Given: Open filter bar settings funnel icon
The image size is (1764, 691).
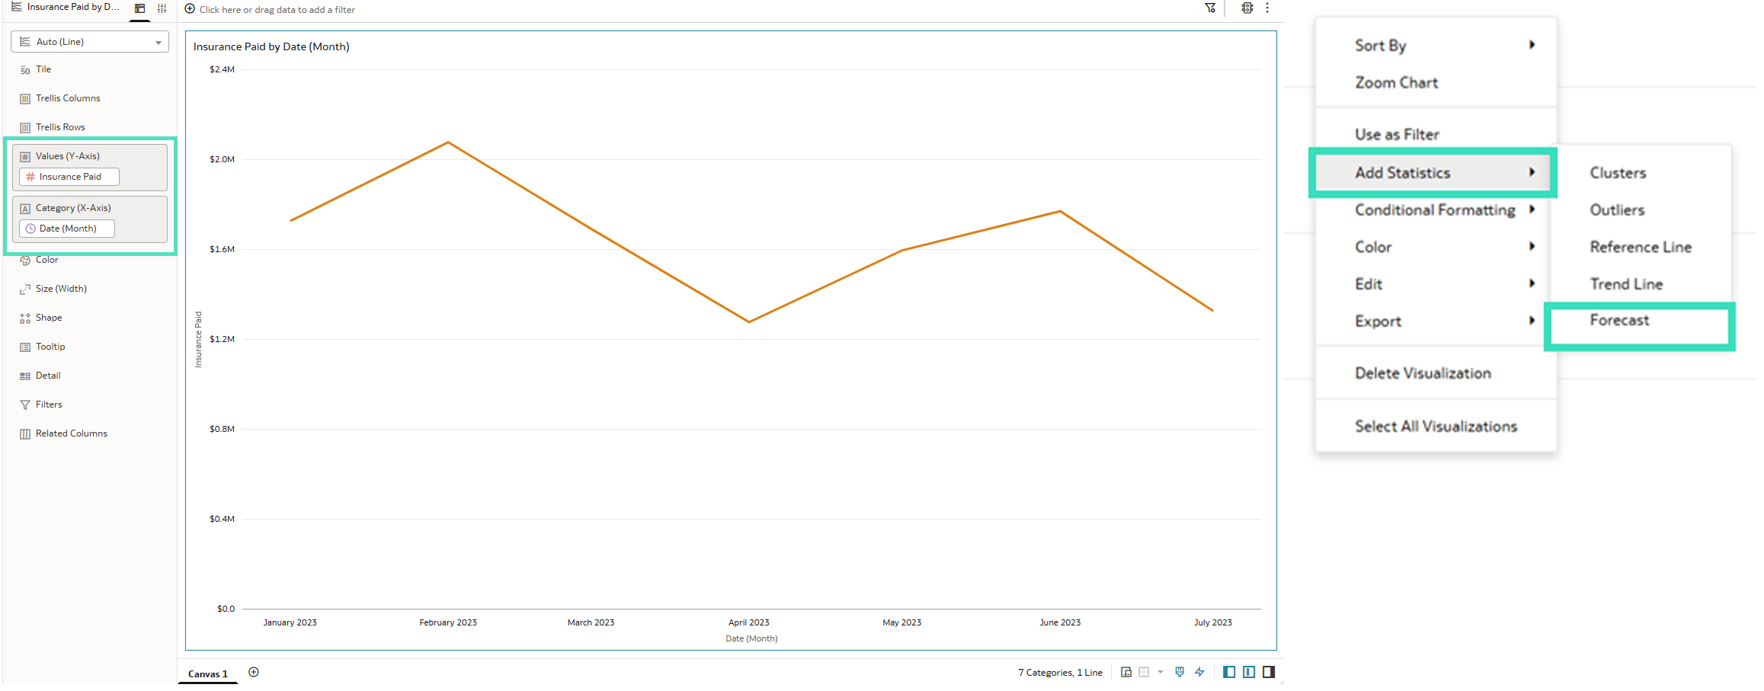Looking at the screenshot, I should pos(1210,8).
